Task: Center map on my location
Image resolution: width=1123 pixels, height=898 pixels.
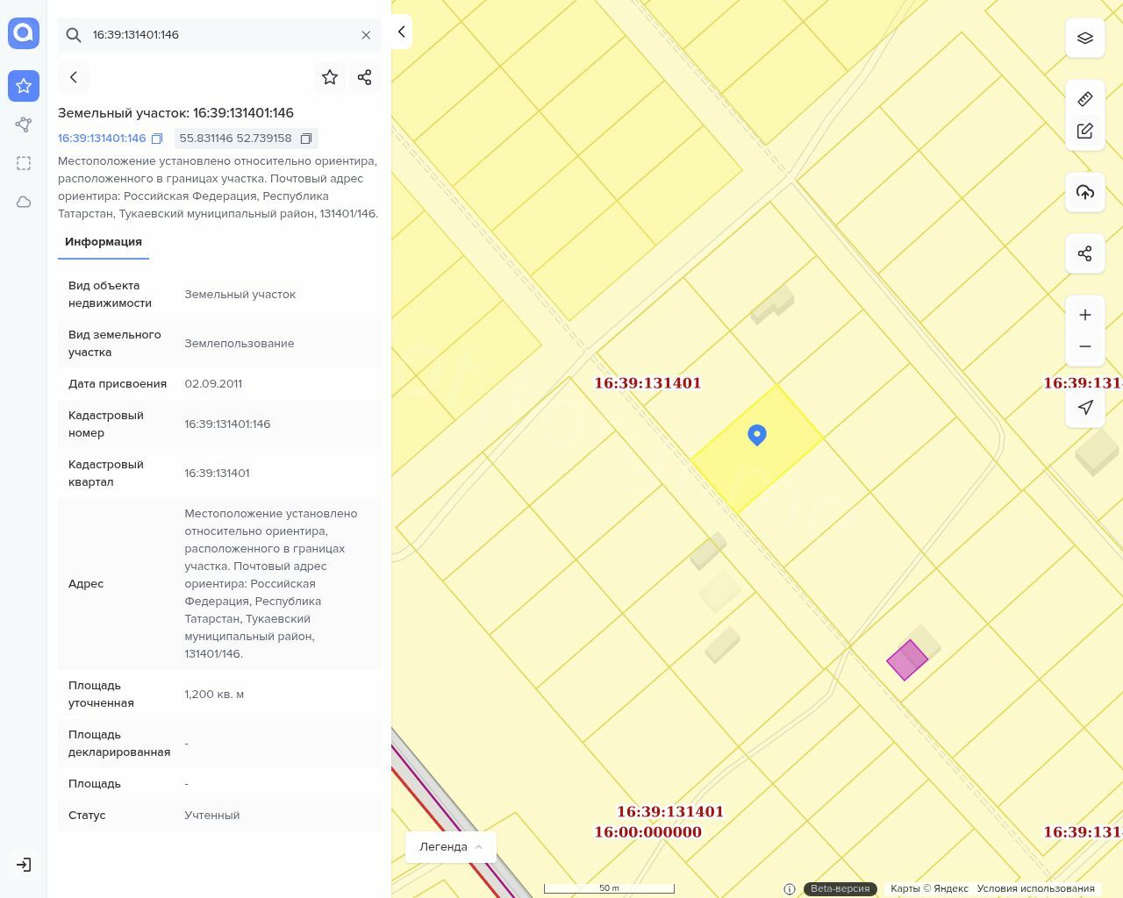Action: (1085, 408)
